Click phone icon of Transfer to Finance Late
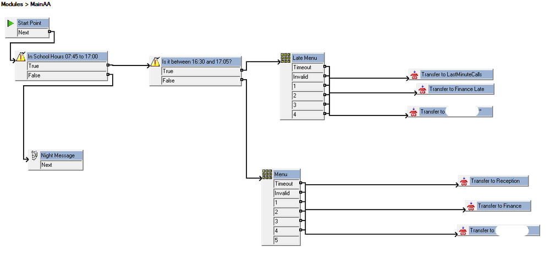The height and width of the screenshot is (253, 550). point(422,89)
